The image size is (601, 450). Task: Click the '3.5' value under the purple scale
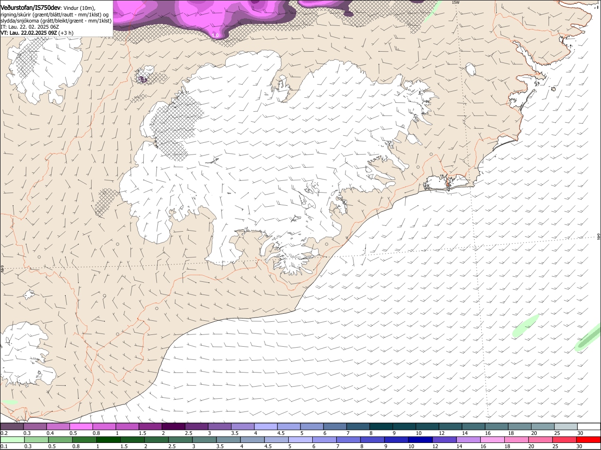pyautogui.click(x=235, y=433)
